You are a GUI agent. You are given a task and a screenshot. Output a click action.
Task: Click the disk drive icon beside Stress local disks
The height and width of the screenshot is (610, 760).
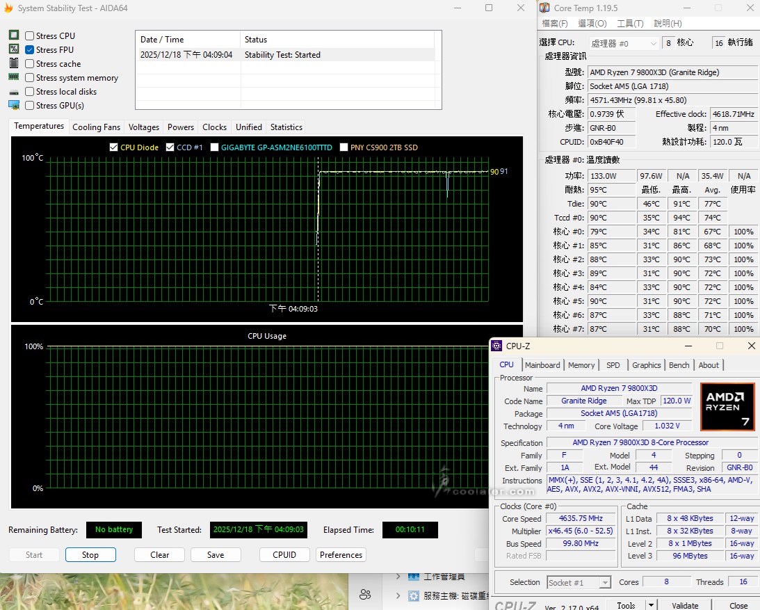pos(13,92)
